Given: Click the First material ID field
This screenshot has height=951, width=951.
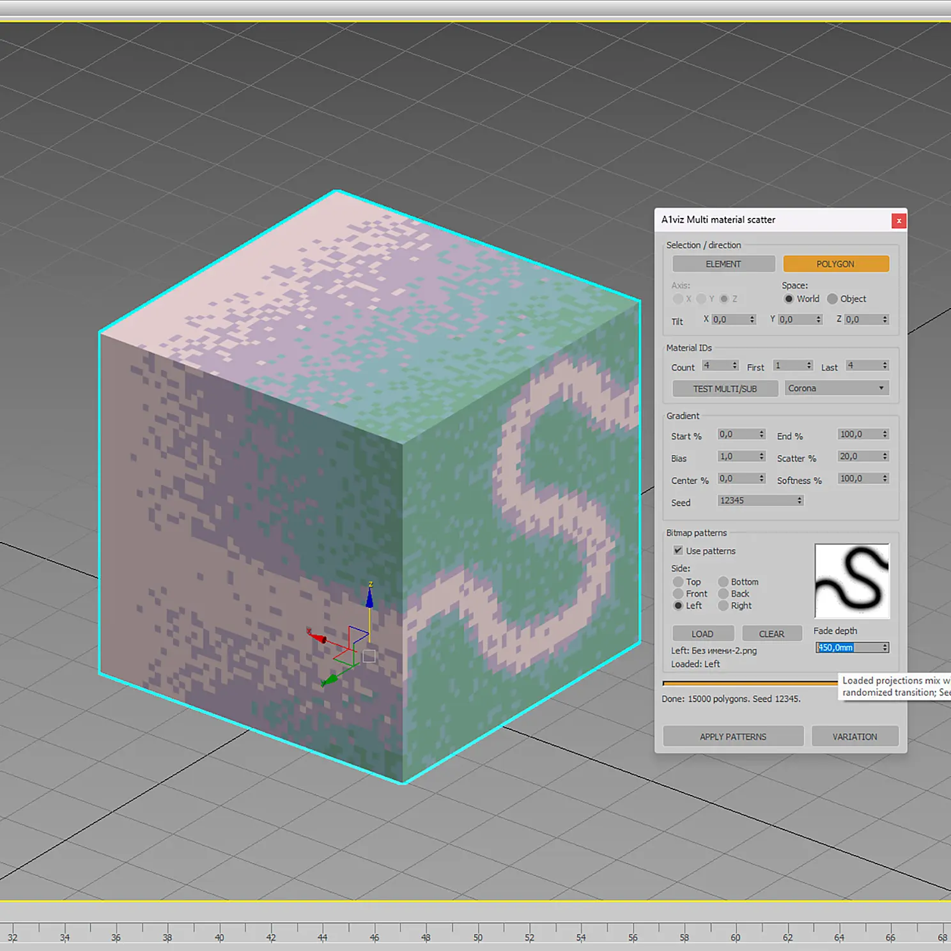Looking at the screenshot, I should click(x=789, y=366).
